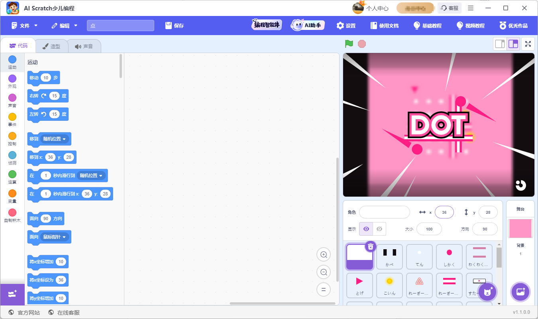538x319 pixels.
Task: Open the AI助手 assistant
Action: point(307,25)
